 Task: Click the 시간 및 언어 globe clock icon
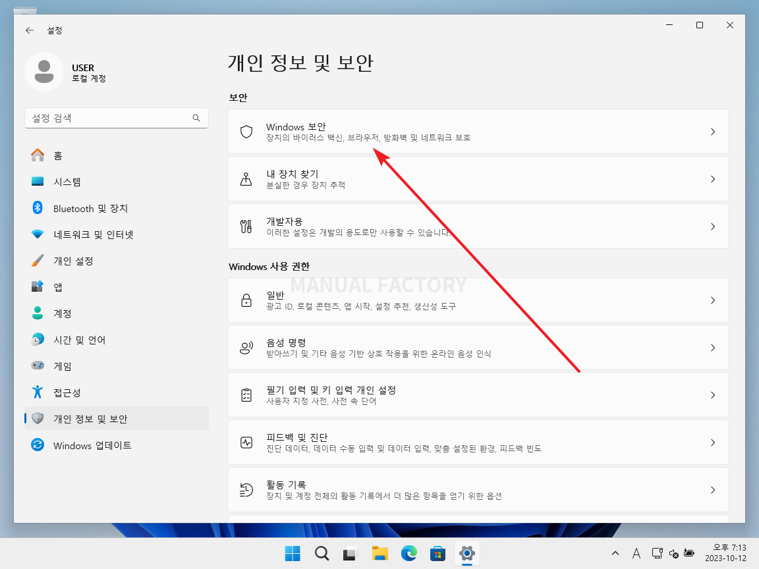click(38, 340)
